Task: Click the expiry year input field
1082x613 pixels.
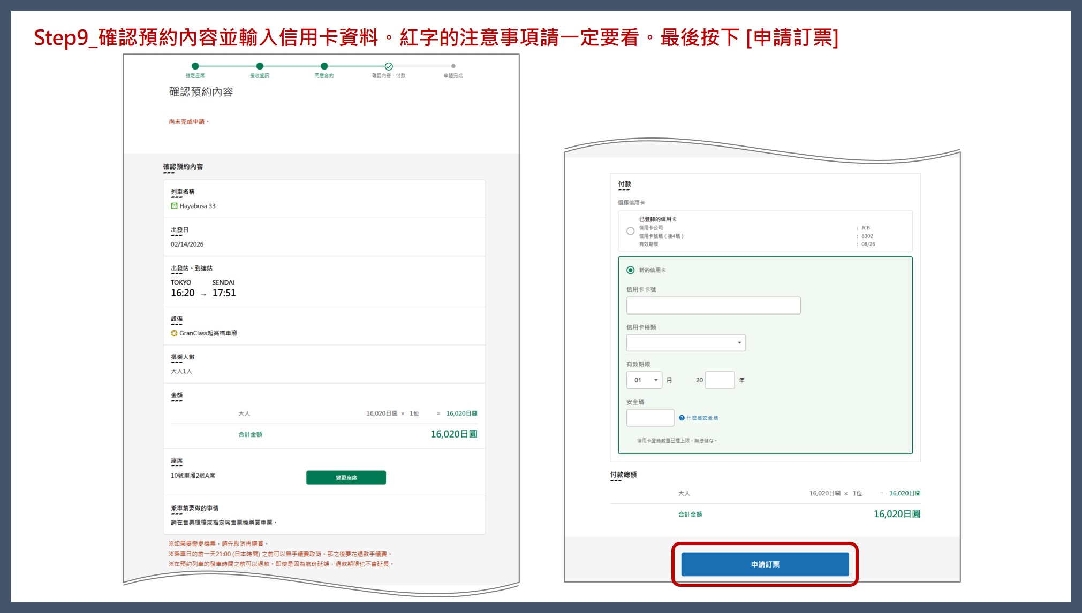Action: [x=719, y=380]
